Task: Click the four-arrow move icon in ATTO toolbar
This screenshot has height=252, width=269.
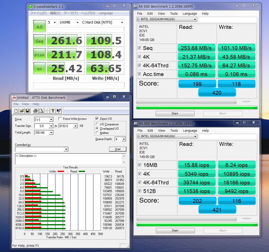Action: tap(47, 111)
